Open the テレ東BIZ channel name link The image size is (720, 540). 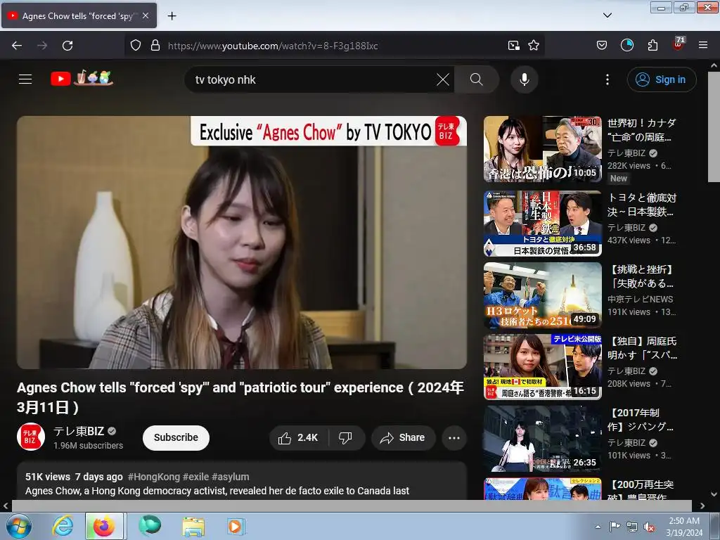pyautogui.click(x=79, y=431)
